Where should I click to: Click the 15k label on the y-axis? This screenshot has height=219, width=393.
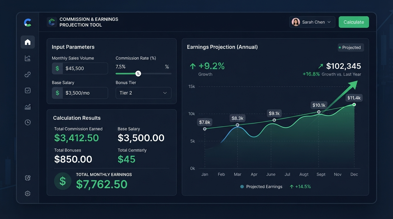coord(192,86)
